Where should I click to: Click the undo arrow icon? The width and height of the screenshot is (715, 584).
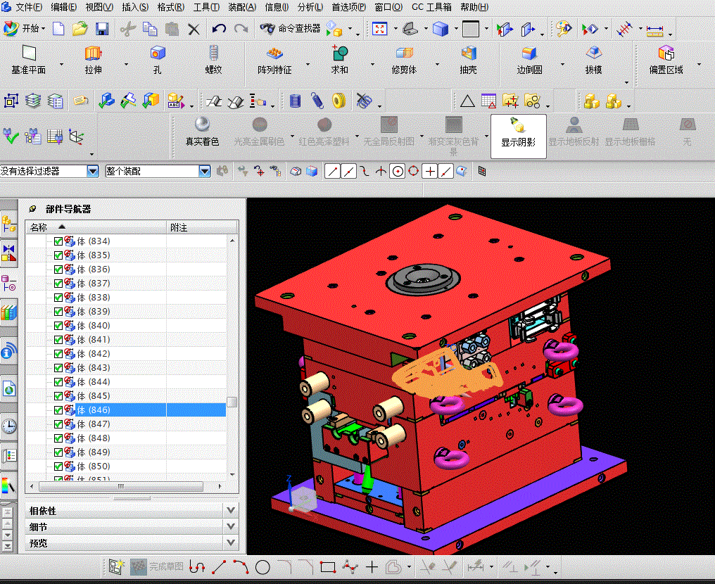(x=219, y=29)
